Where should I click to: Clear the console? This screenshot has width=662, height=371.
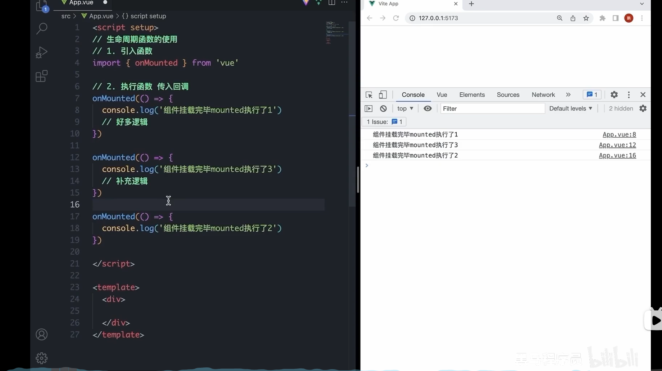[x=383, y=108]
